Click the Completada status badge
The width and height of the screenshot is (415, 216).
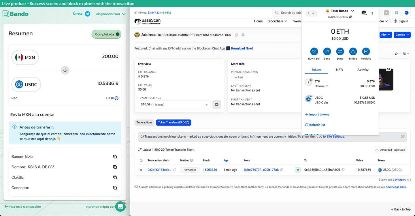[106, 34]
